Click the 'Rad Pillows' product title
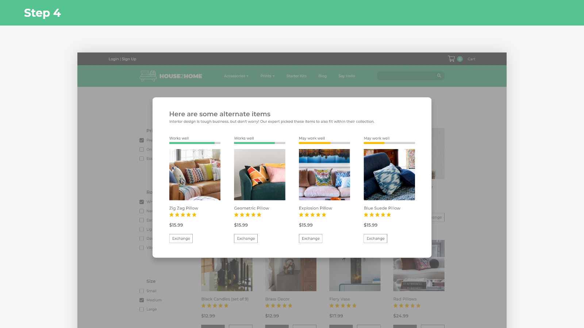 click(405, 299)
